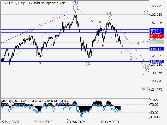
Task: Click the red A wave label
Action: coord(100,22)
